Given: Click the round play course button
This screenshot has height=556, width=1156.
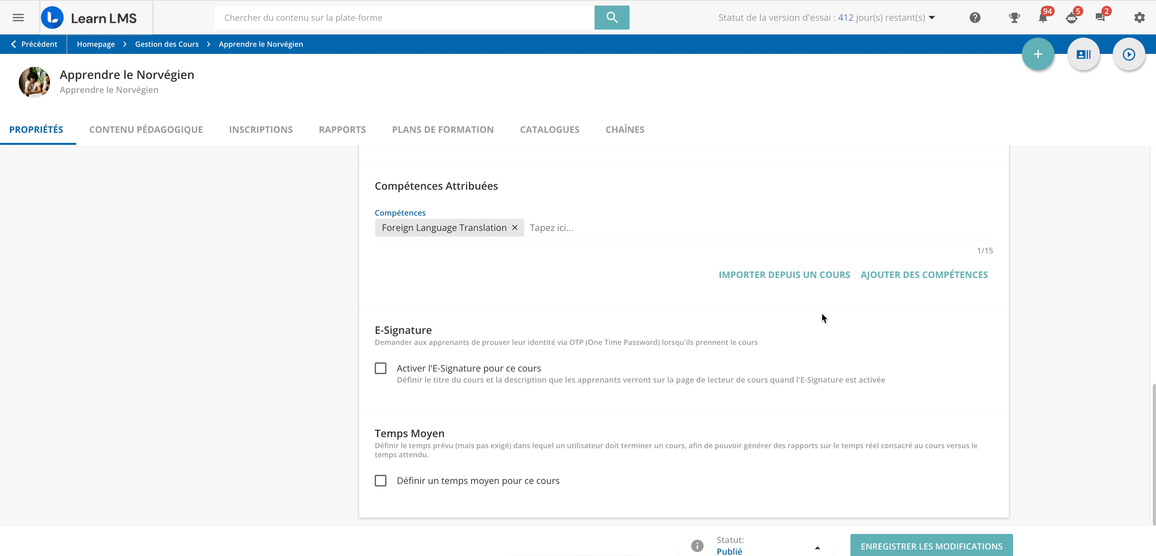Looking at the screenshot, I should click(1129, 54).
